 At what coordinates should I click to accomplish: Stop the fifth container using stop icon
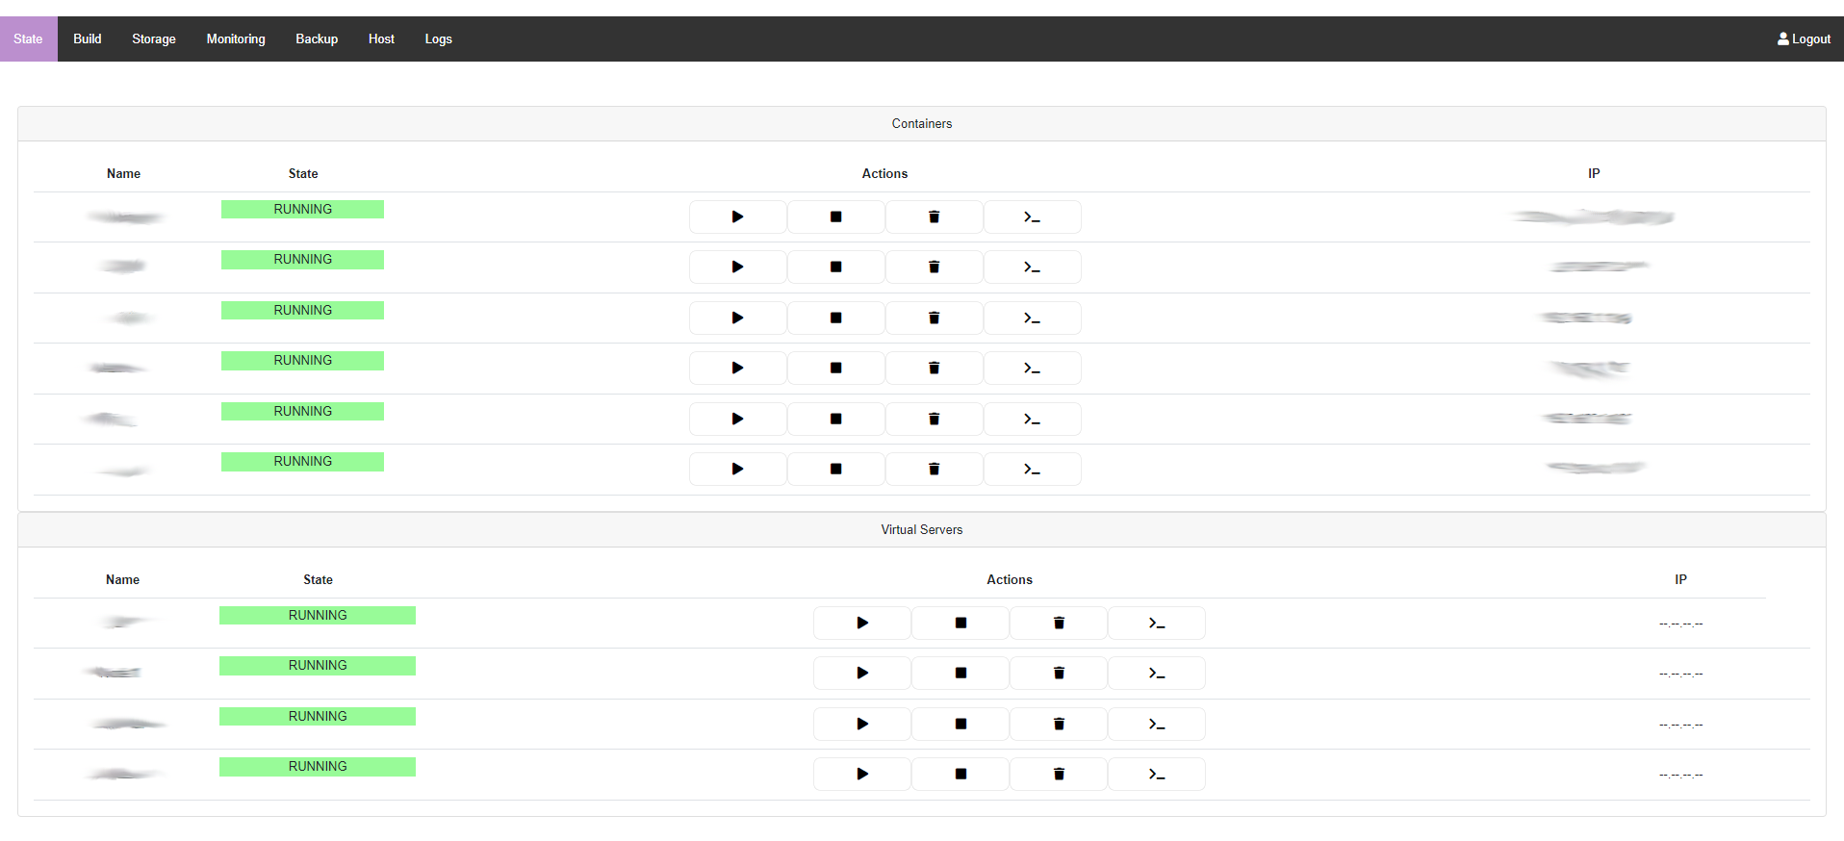point(835,419)
